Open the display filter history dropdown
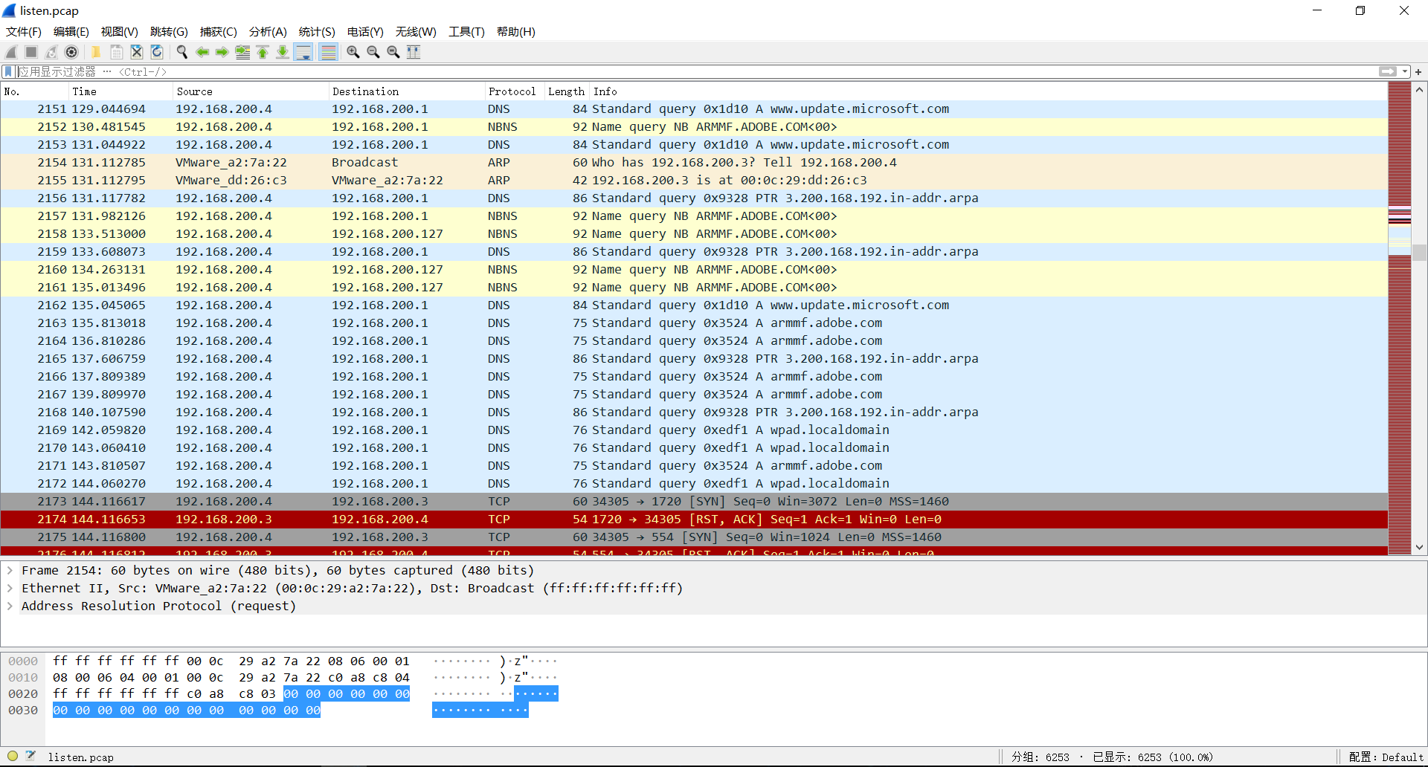1428x767 pixels. [x=1405, y=71]
